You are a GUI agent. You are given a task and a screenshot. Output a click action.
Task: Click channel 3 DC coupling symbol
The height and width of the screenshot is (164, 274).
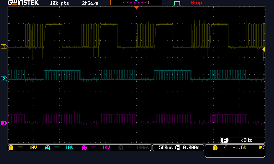coord(94,148)
